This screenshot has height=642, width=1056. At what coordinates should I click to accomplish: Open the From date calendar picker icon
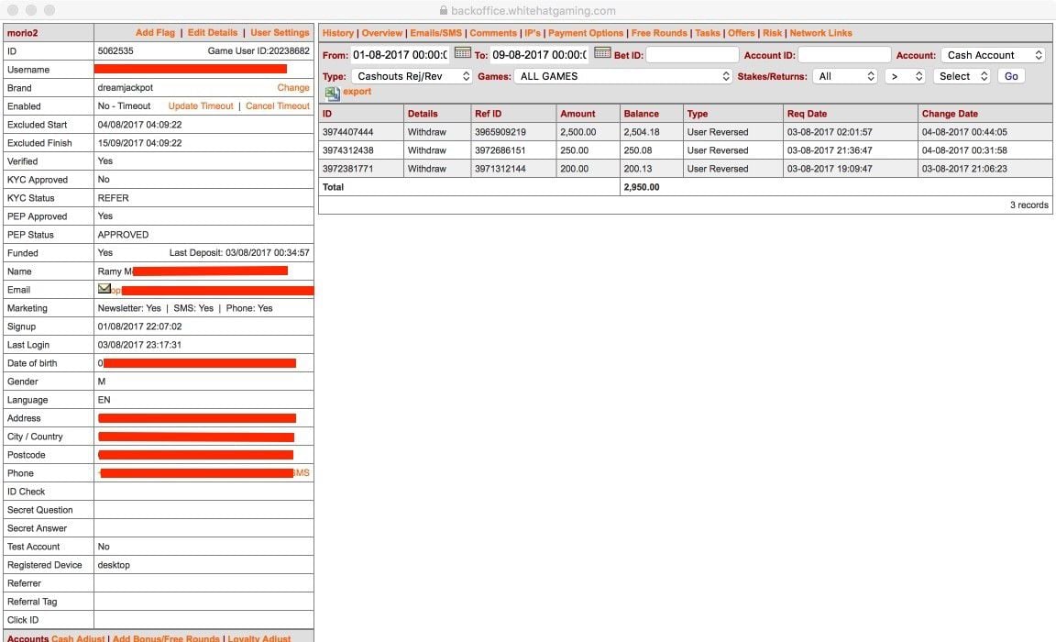(x=463, y=52)
